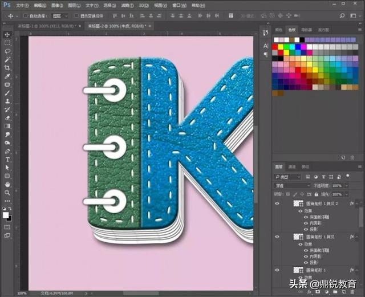This screenshot has width=365, height=297.
Task: Collapse effects of 圆角矩形 1 拷贝 layer
Action: coord(357,237)
